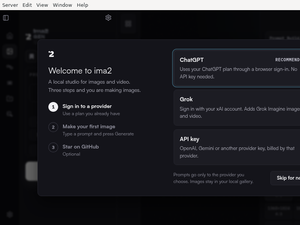Open the Server menu

coord(10,5)
